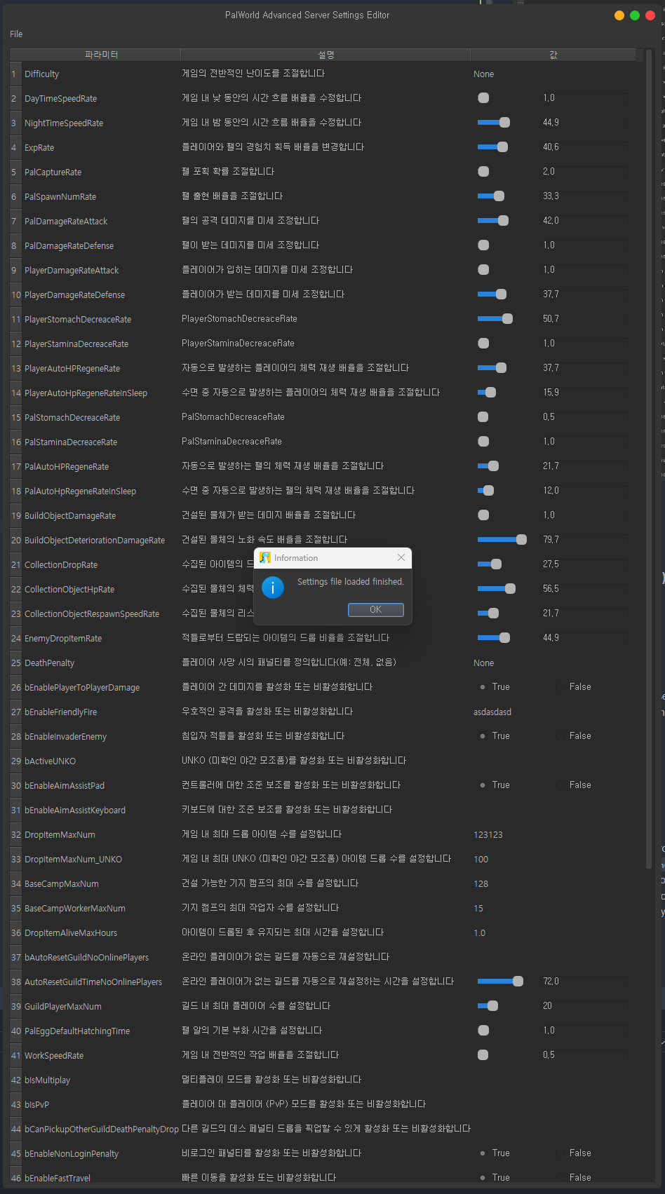Select the PlayerDamageRateAttack parameter name
The width and height of the screenshot is (665, 1194).
(72, 271)
